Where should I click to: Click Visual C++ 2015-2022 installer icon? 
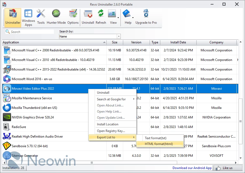point(7,69)
